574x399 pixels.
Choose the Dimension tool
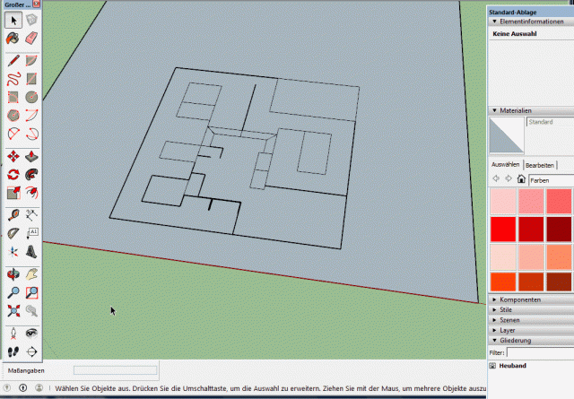click(31, 215)
